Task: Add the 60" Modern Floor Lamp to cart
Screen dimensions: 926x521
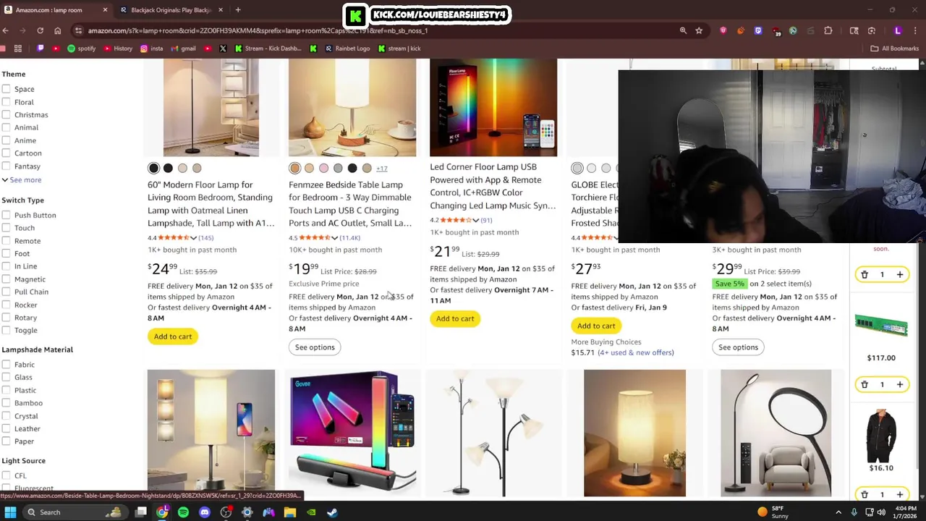Action: coord(173,336)
